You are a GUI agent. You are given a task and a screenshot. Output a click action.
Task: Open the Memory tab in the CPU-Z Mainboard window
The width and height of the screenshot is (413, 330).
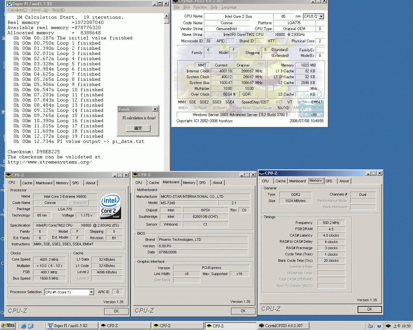tap(189, 183)
